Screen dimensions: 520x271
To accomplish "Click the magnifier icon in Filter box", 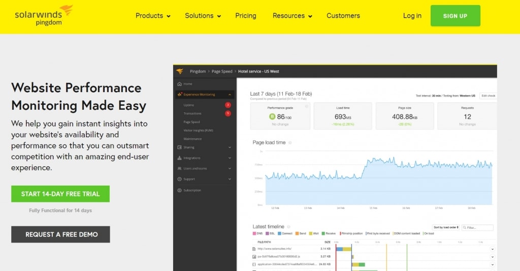I will click(x=465, y=227).
